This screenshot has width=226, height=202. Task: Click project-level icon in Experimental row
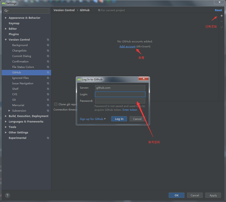coord(48,138)
